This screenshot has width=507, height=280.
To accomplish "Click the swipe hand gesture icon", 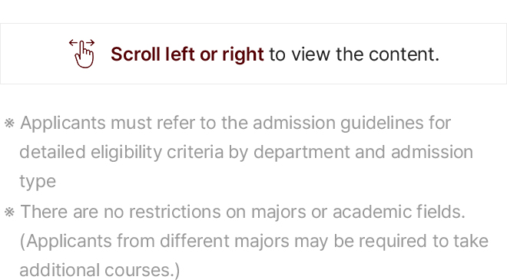I will click(82, 54).
